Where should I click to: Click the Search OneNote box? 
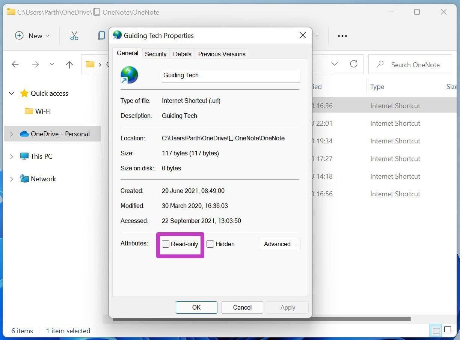(x=410, y=65)
